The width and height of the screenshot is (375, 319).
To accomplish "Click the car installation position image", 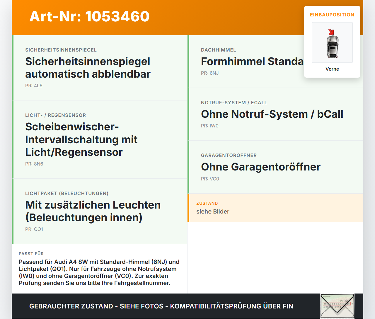I will pyautogui.click(x=332, y=42).
